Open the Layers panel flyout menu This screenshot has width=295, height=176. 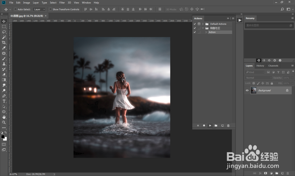pyautogui.click(x=292, y=66)
